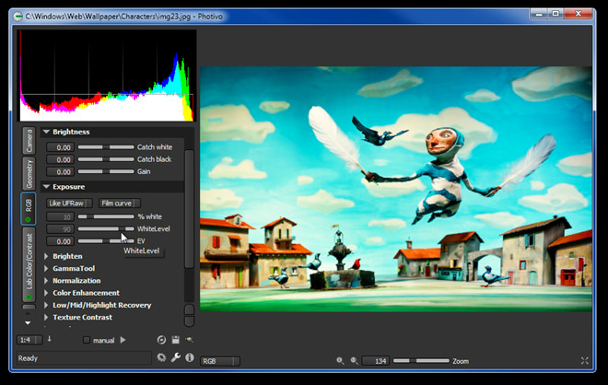608x385 pixels.
Task: Click the zoom in magnifier icon
Action: tap(354, 361)
